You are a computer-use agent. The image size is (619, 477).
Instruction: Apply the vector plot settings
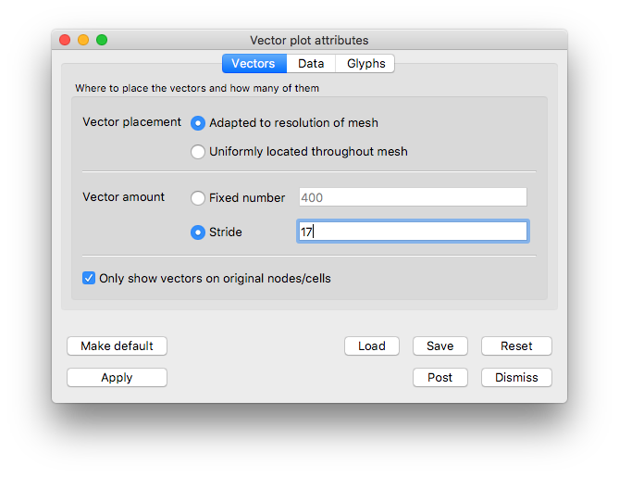[117, 378]
